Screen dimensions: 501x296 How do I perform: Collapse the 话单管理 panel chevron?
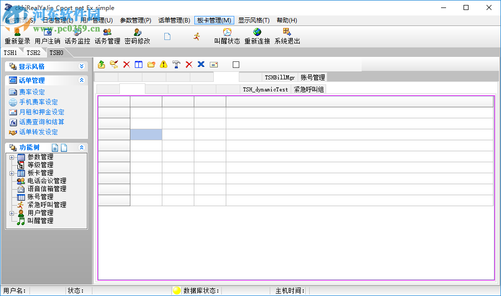tap(82, 80)
